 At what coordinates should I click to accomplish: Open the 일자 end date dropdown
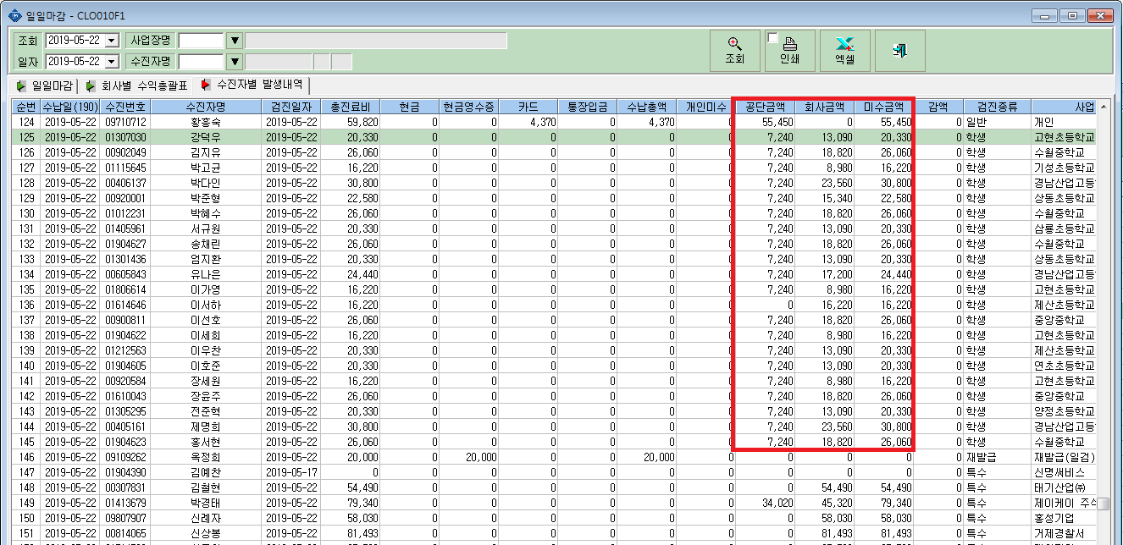(112, 62)
